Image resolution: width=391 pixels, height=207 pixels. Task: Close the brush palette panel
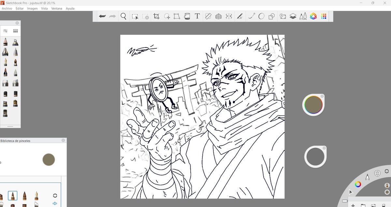(x=17, y=23)
